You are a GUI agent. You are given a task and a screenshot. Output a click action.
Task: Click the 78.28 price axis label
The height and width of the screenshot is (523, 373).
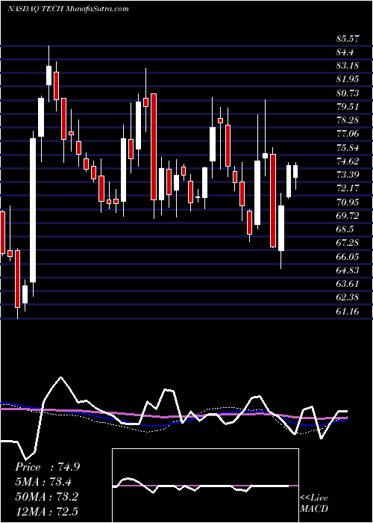pyautogui.click(x=348, y=120)
